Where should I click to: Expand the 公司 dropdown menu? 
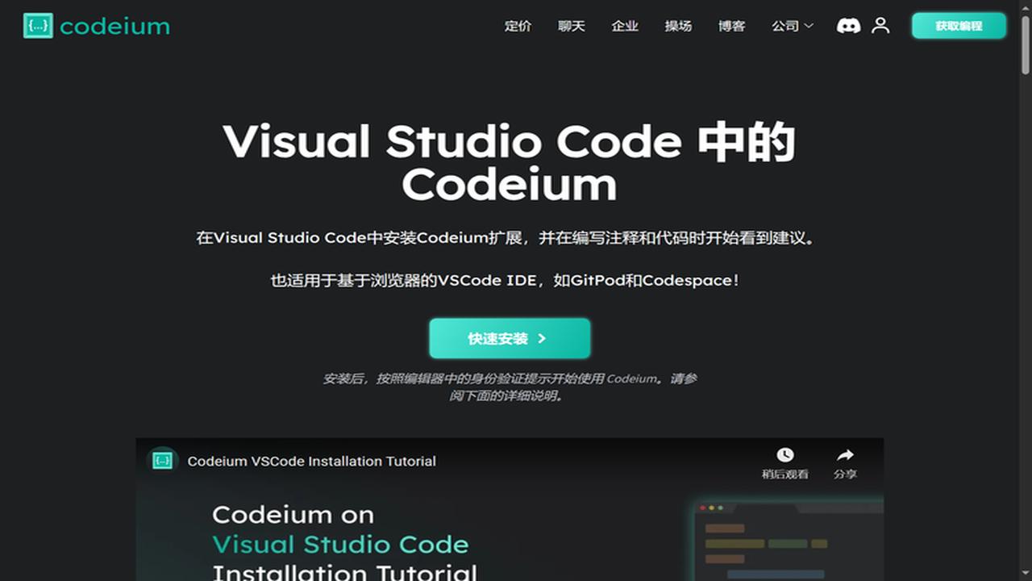[792, 26]
